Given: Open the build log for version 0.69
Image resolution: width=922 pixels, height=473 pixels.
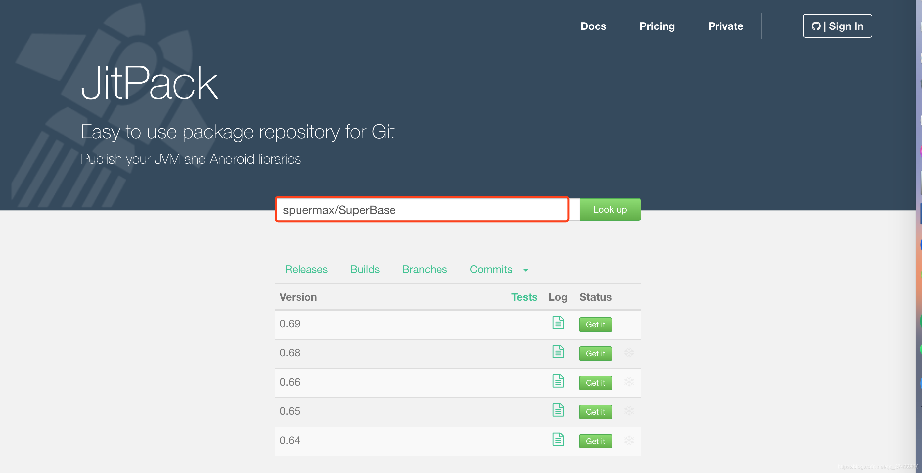Looking at the screenshot, I should point(558,323).
